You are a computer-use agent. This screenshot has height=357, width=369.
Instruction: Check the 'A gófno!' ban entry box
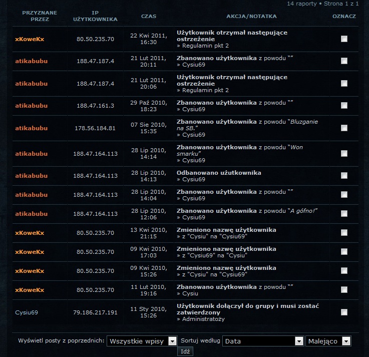pos(344,214)
